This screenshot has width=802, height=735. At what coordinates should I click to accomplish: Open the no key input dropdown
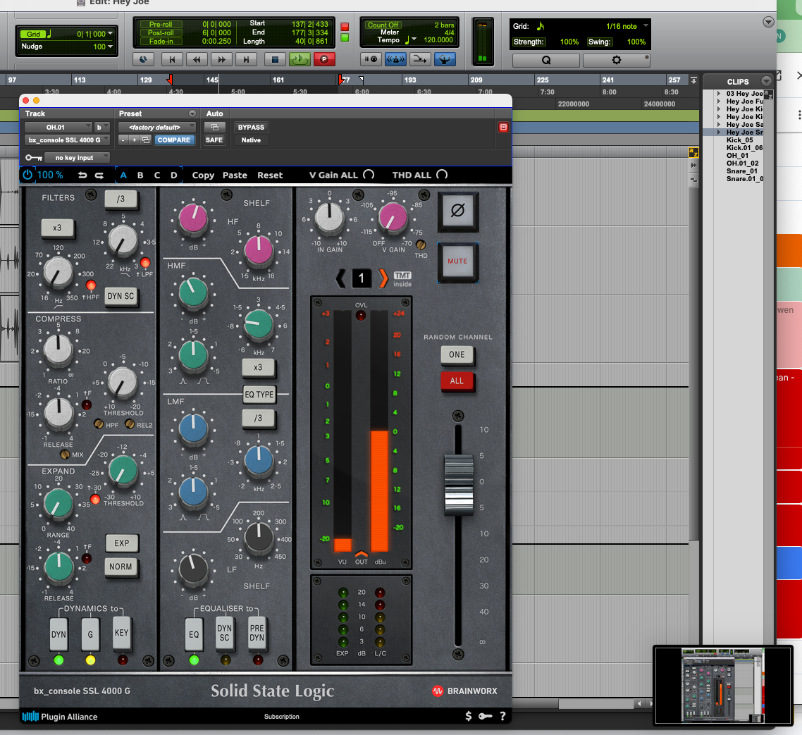(x=77, y=158)
